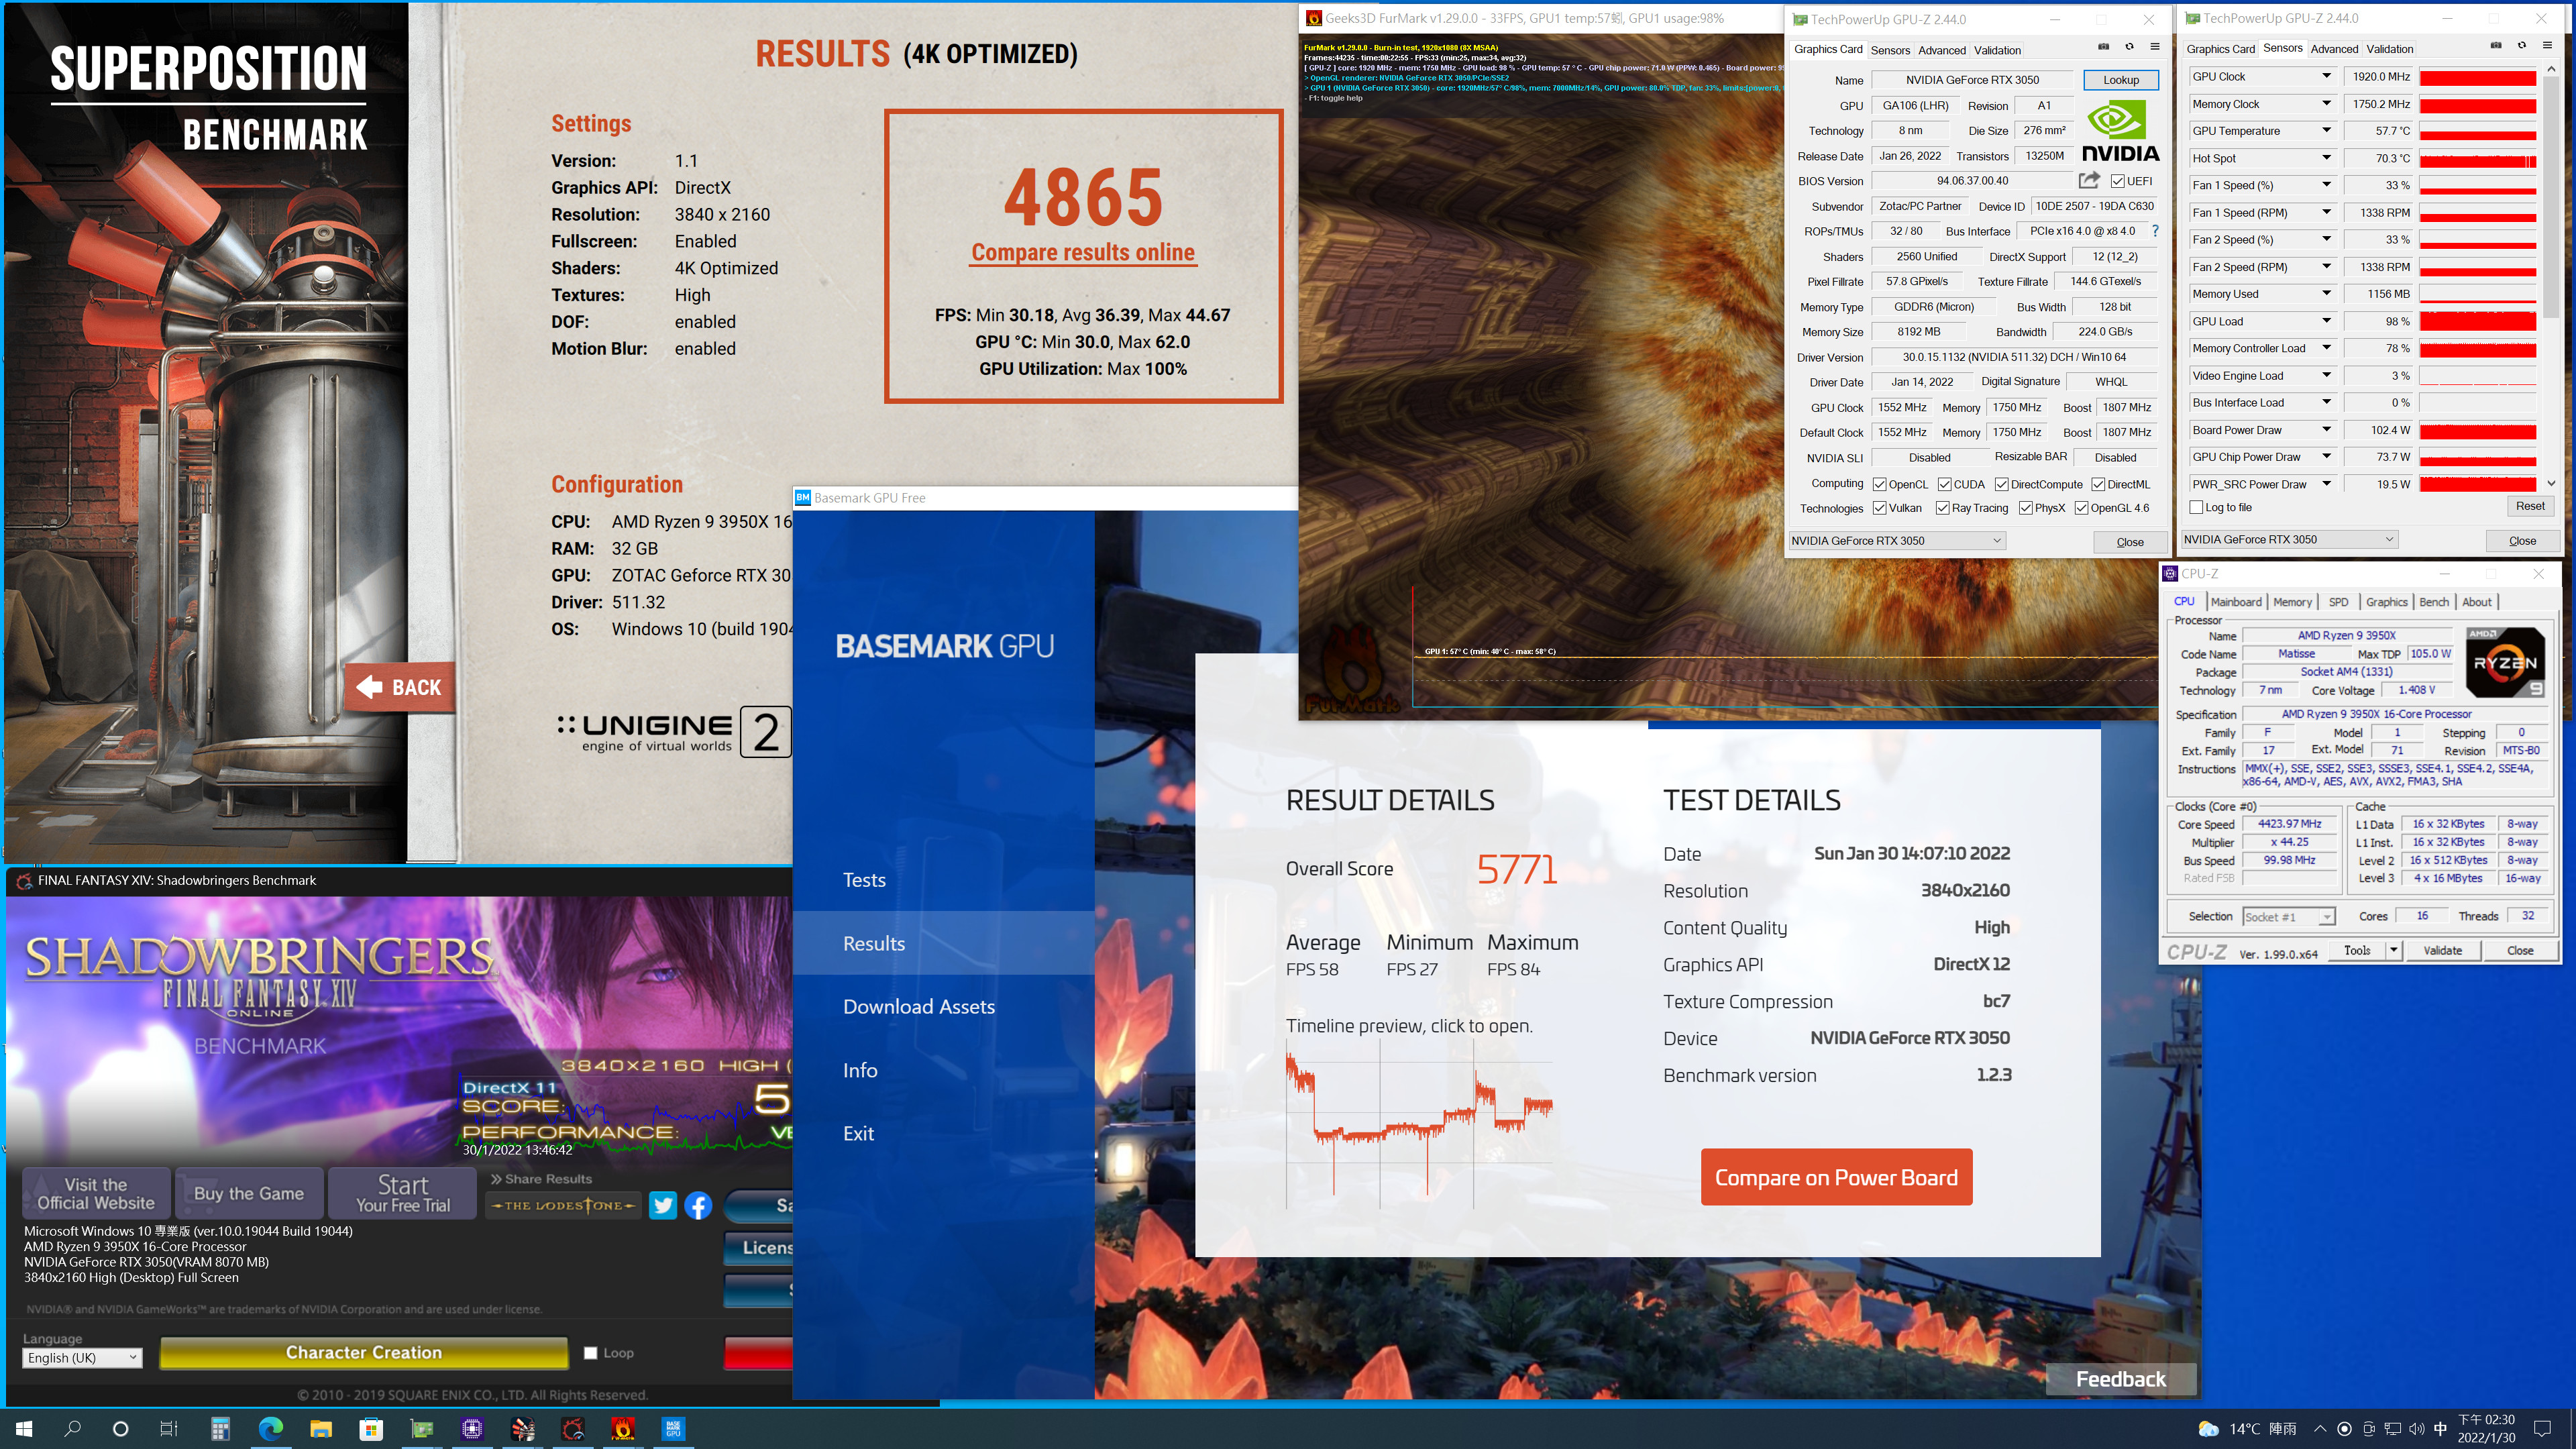Toggle the Ray Tracing checkbox
Screen dimensions: 2576x1449
click(x=1942, y=508)
